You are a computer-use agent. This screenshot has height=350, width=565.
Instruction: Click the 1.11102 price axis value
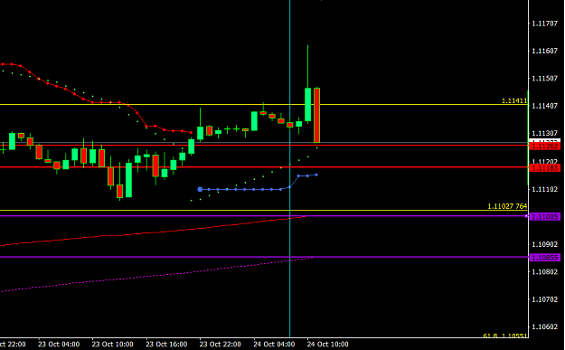[x=545, y=189]
